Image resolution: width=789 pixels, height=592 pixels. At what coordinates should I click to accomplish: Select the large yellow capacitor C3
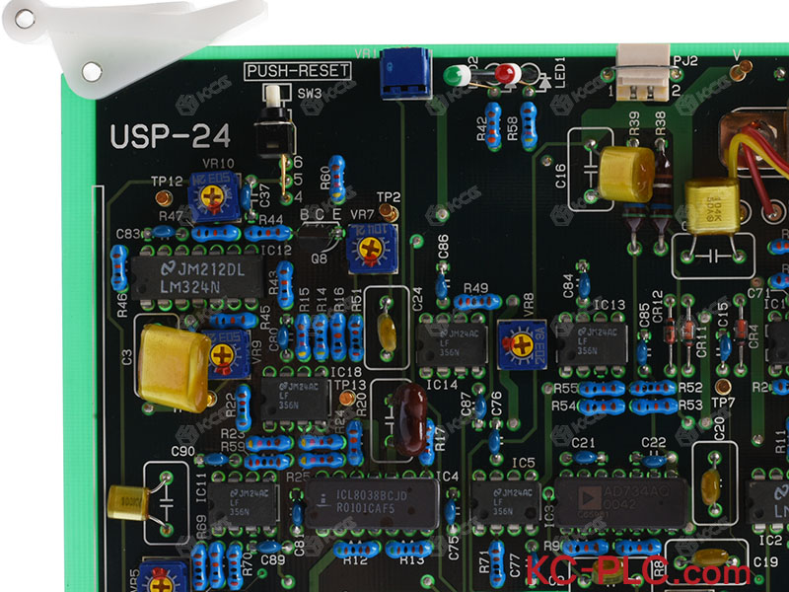[173, 365]
